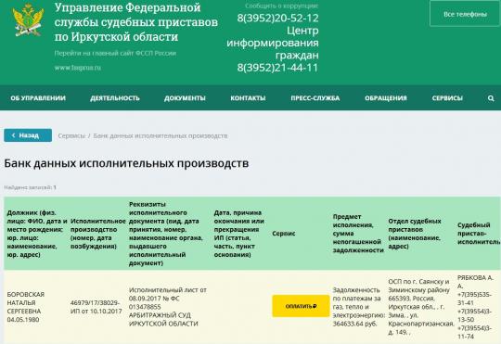
Task: Click the Все телефоны button
Action: click(x=465, y=14)
